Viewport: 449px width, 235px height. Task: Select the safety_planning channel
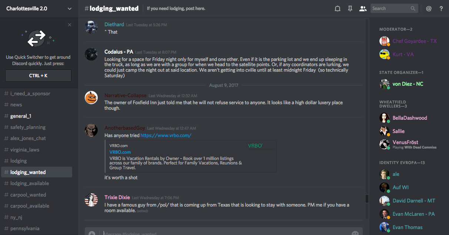coord(28,127)
